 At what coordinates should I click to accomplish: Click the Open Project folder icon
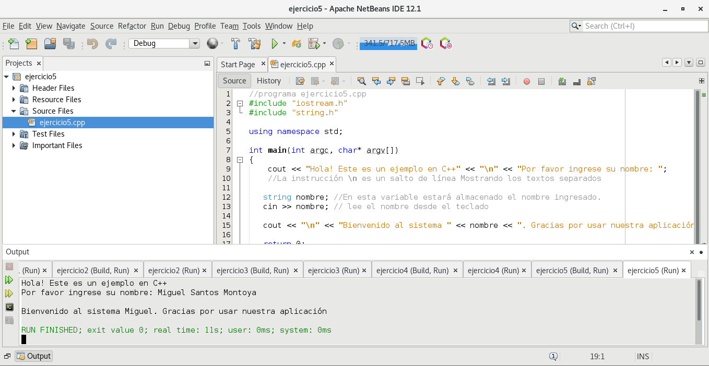[50, 44]
